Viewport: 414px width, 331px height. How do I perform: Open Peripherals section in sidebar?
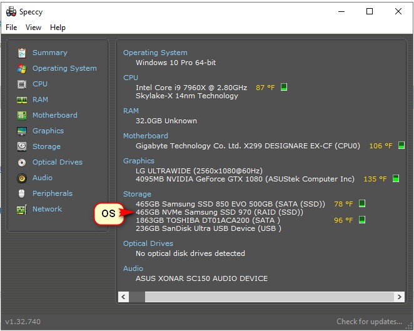pyautogui.click(x=53, y=193)
